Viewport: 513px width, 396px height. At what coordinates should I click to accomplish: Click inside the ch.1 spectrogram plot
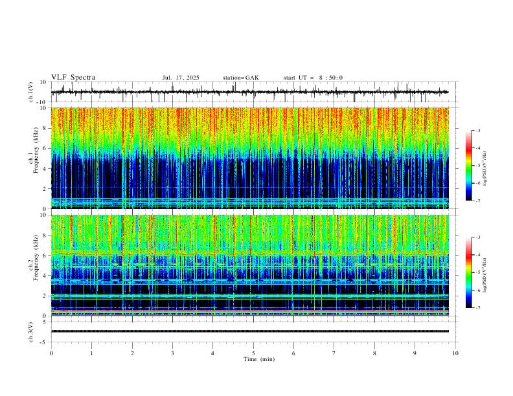250,158
